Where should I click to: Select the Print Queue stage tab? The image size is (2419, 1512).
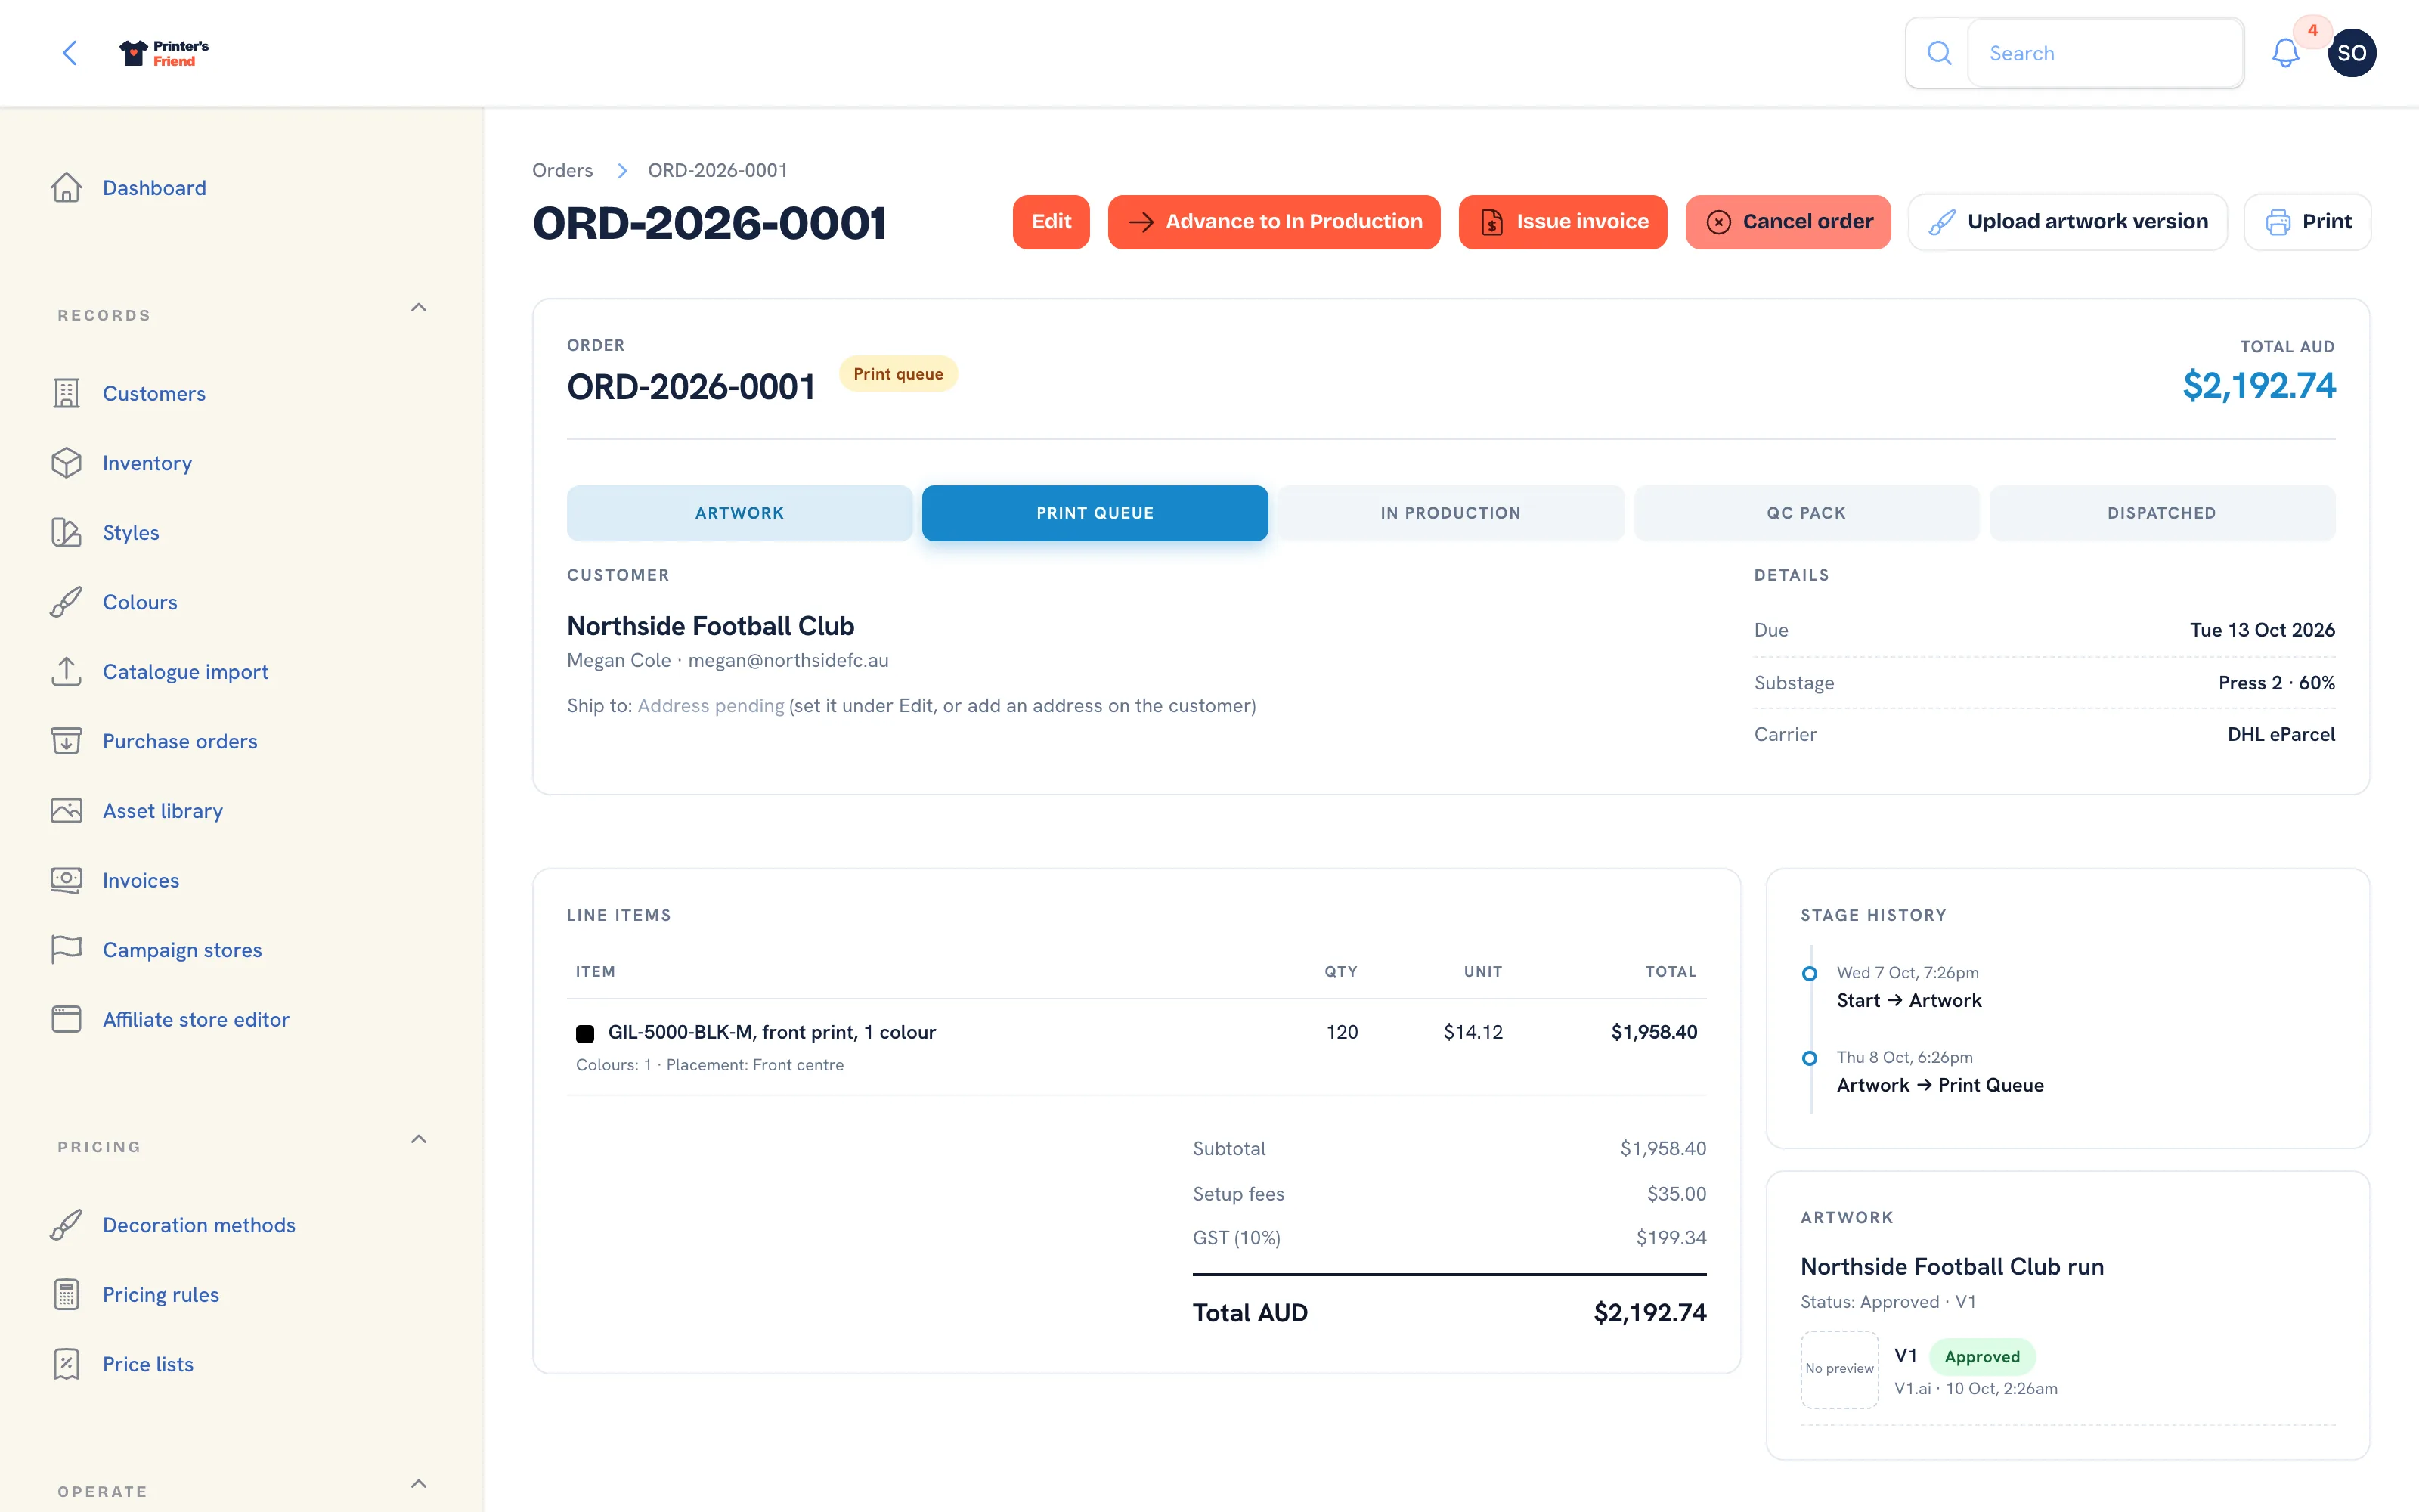pyautogui.click(x=1095, y=513)
